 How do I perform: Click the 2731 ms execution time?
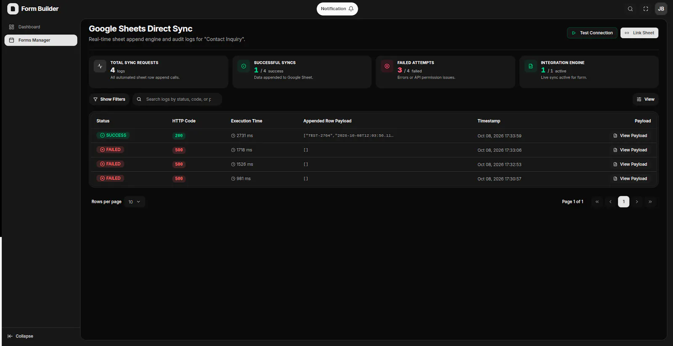coord(242,136)
